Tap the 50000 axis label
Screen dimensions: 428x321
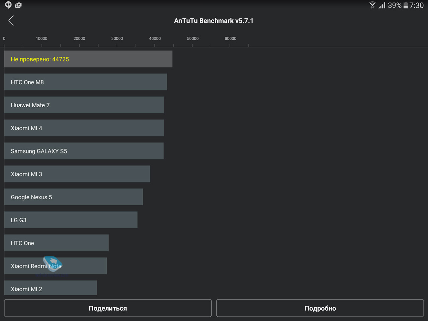193,38
